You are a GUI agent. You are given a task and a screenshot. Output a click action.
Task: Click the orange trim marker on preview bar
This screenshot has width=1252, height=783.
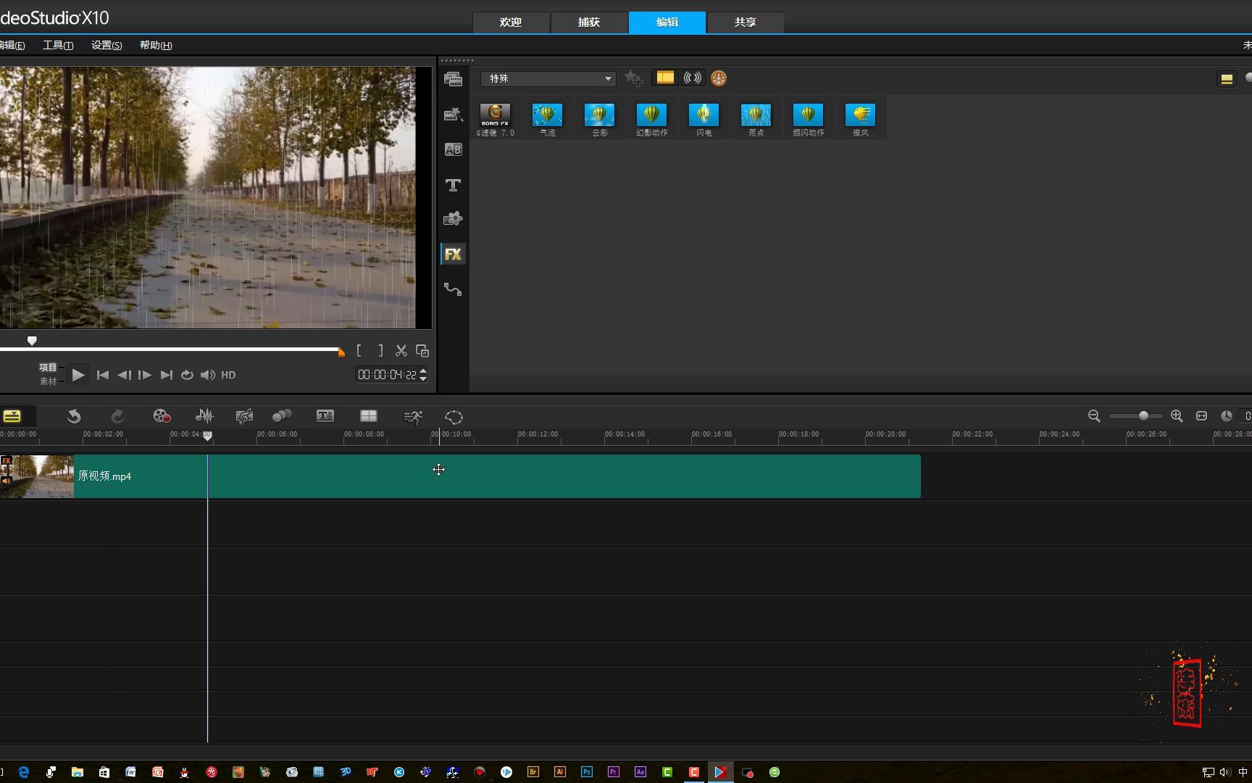(x=341, y=352)
